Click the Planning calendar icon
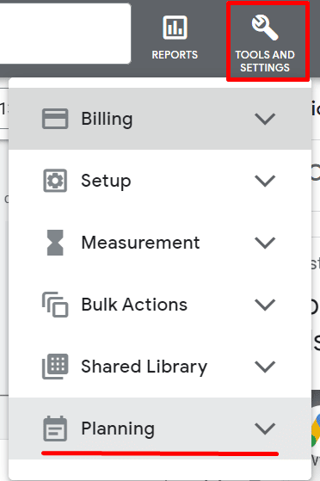This screenshot has width=320, height=481. [55, 429]
